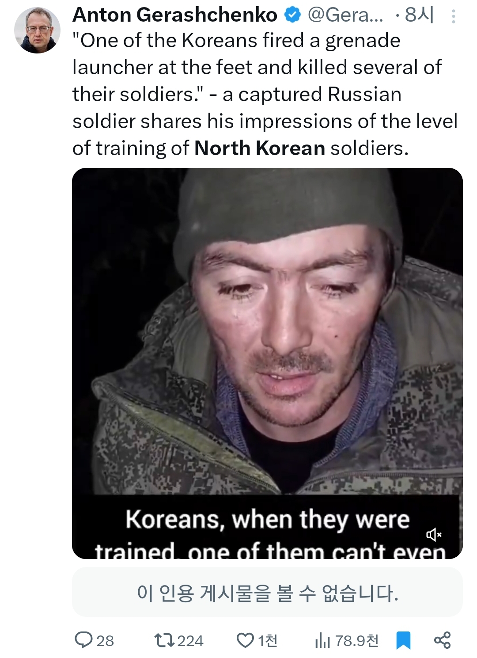This screenshot has height=658, width=477.
Task: Open the @Gera... handle link
Action: [x=345, y=15]
